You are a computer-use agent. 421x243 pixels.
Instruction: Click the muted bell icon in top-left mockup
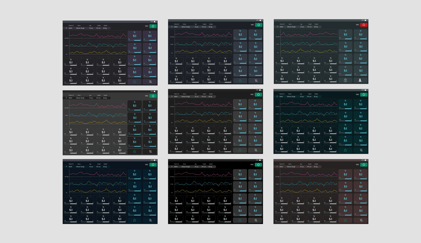pos(150,82)
